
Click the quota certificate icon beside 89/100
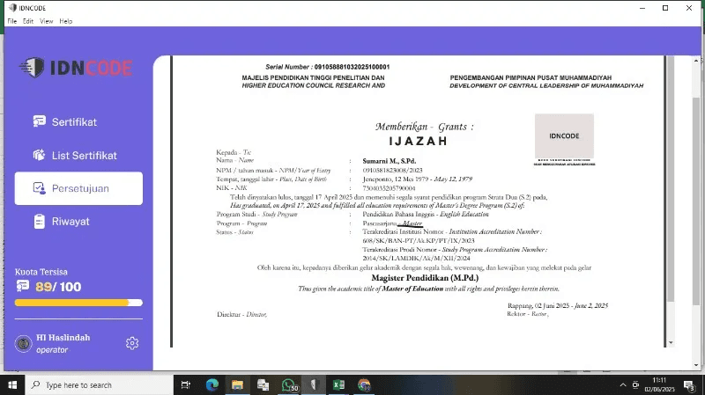tap(23, 286)
